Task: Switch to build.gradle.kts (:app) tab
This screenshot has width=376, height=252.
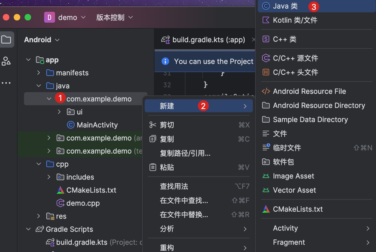Action: pyautogui.click(x=205, y=40)
